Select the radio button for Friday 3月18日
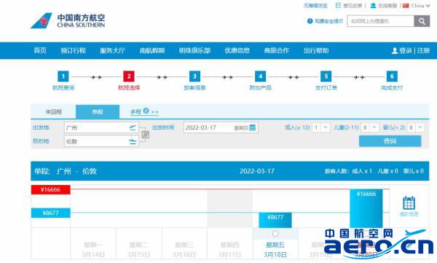437x263 pixels. tap(275, 233)
